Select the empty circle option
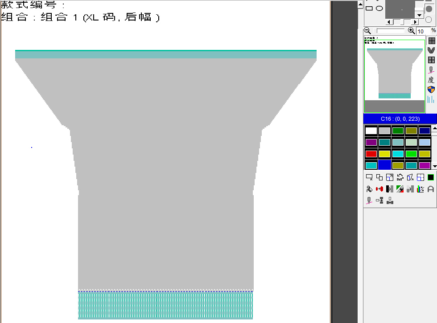The height and width of the screenshot is (323, 437). pos(429,20)
